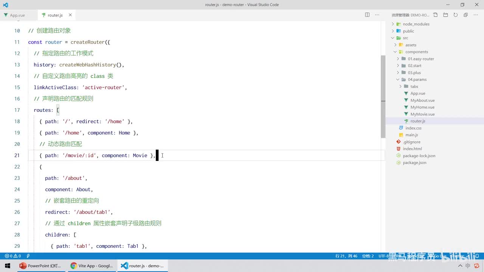484x272 pixels.
Task: Click the CSS icon beside index.css
Action: 401,128
